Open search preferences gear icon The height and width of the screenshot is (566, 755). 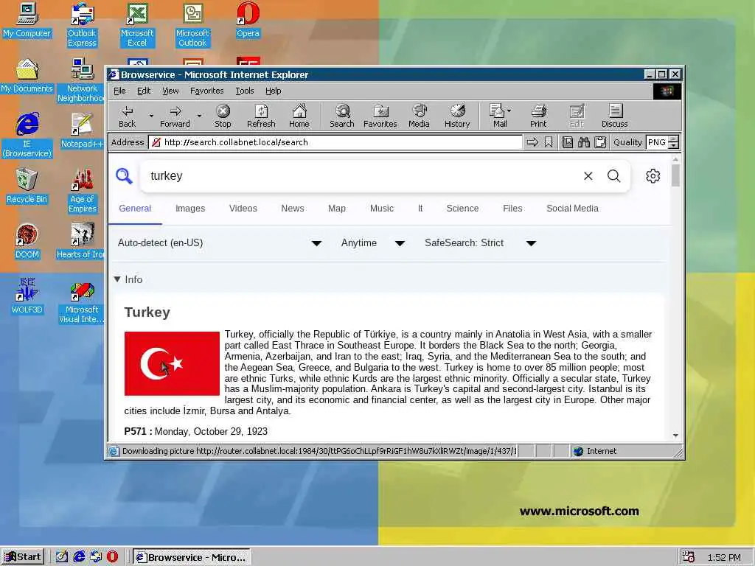coord(653,176)
